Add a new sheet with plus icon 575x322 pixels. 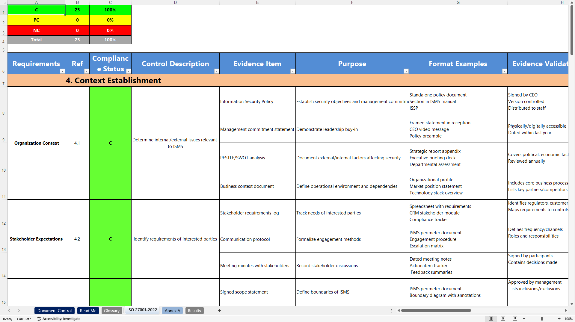pos(219,311)
